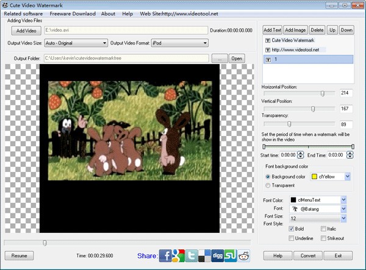Share on Twitter using bird icon

click(193, 255)
